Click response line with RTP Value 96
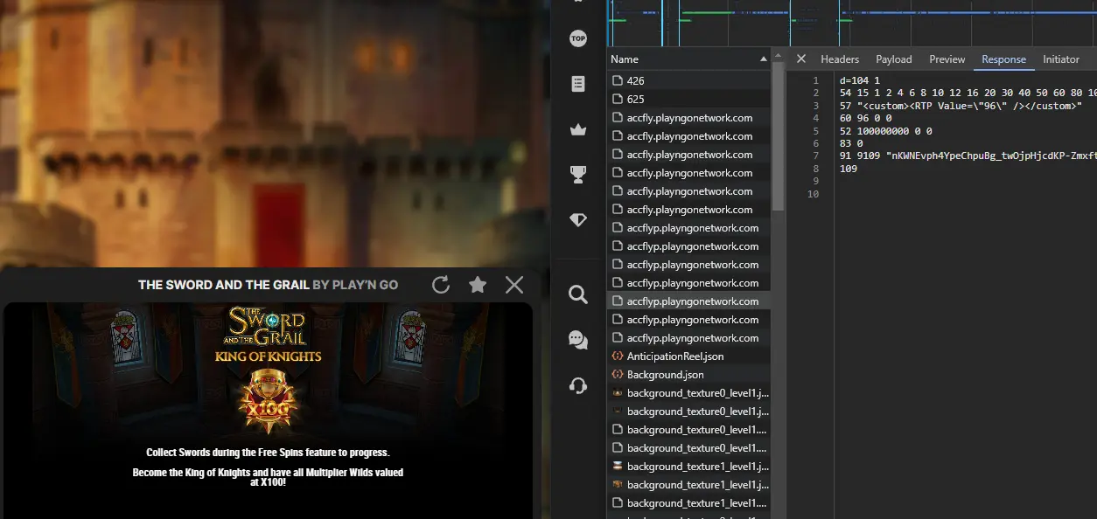This screenshot has width=1097, height=519. (961, 106)
